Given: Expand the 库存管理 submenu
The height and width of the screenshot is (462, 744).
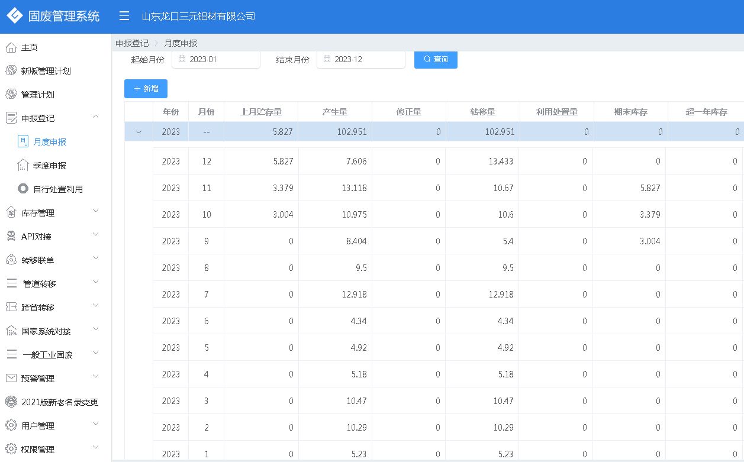Looking at the screenshot, I should pos(96,211).
